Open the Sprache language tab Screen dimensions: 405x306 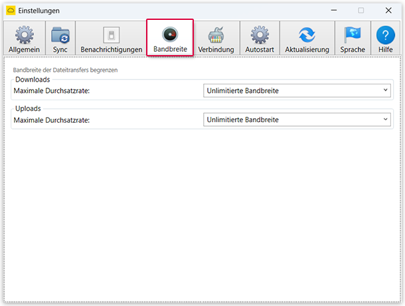(x=353, y=38)
